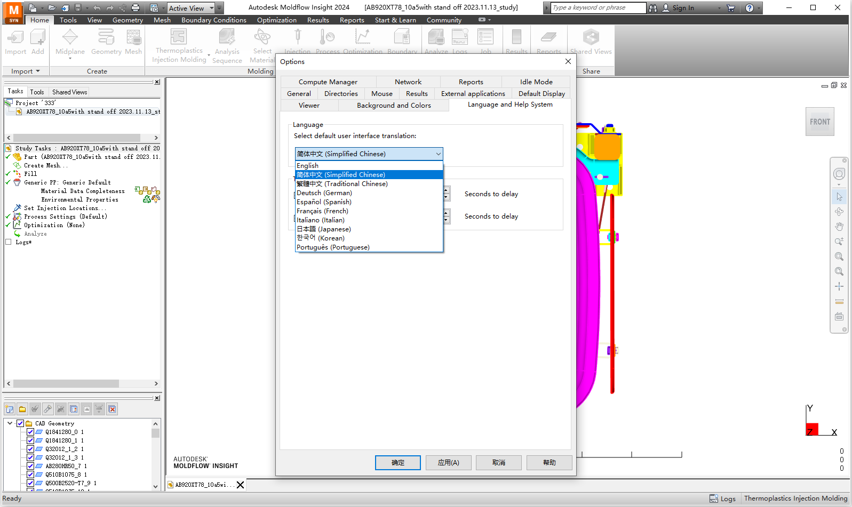Activate the Select arrow tool in navigation bar
Image resolution: width=852 pixels, height=507 pixels.
click(839, 197)
